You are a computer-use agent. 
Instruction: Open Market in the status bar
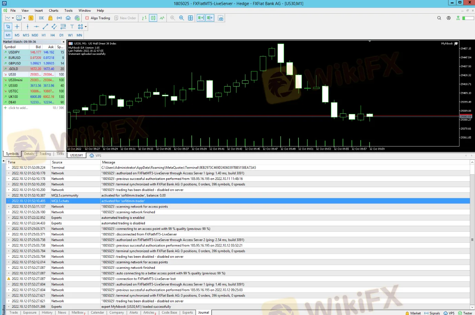click(x=413, y=313)
